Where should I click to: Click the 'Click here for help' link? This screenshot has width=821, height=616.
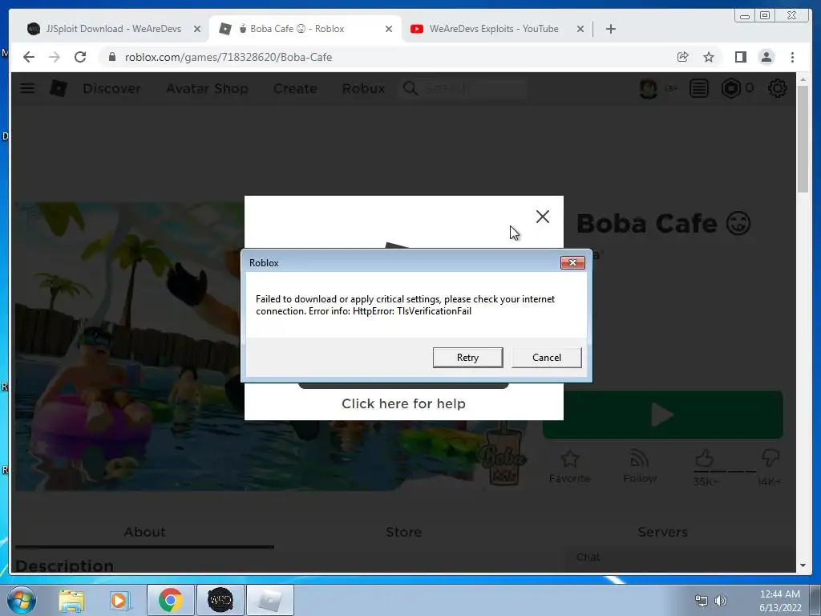(x=403, y=404)
